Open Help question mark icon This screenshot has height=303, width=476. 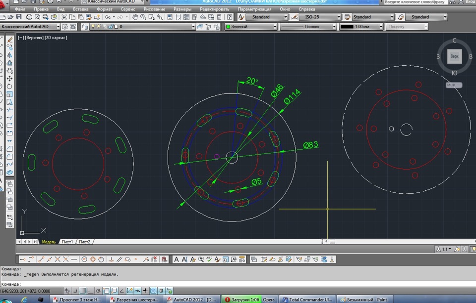click(x=230, y=17)
